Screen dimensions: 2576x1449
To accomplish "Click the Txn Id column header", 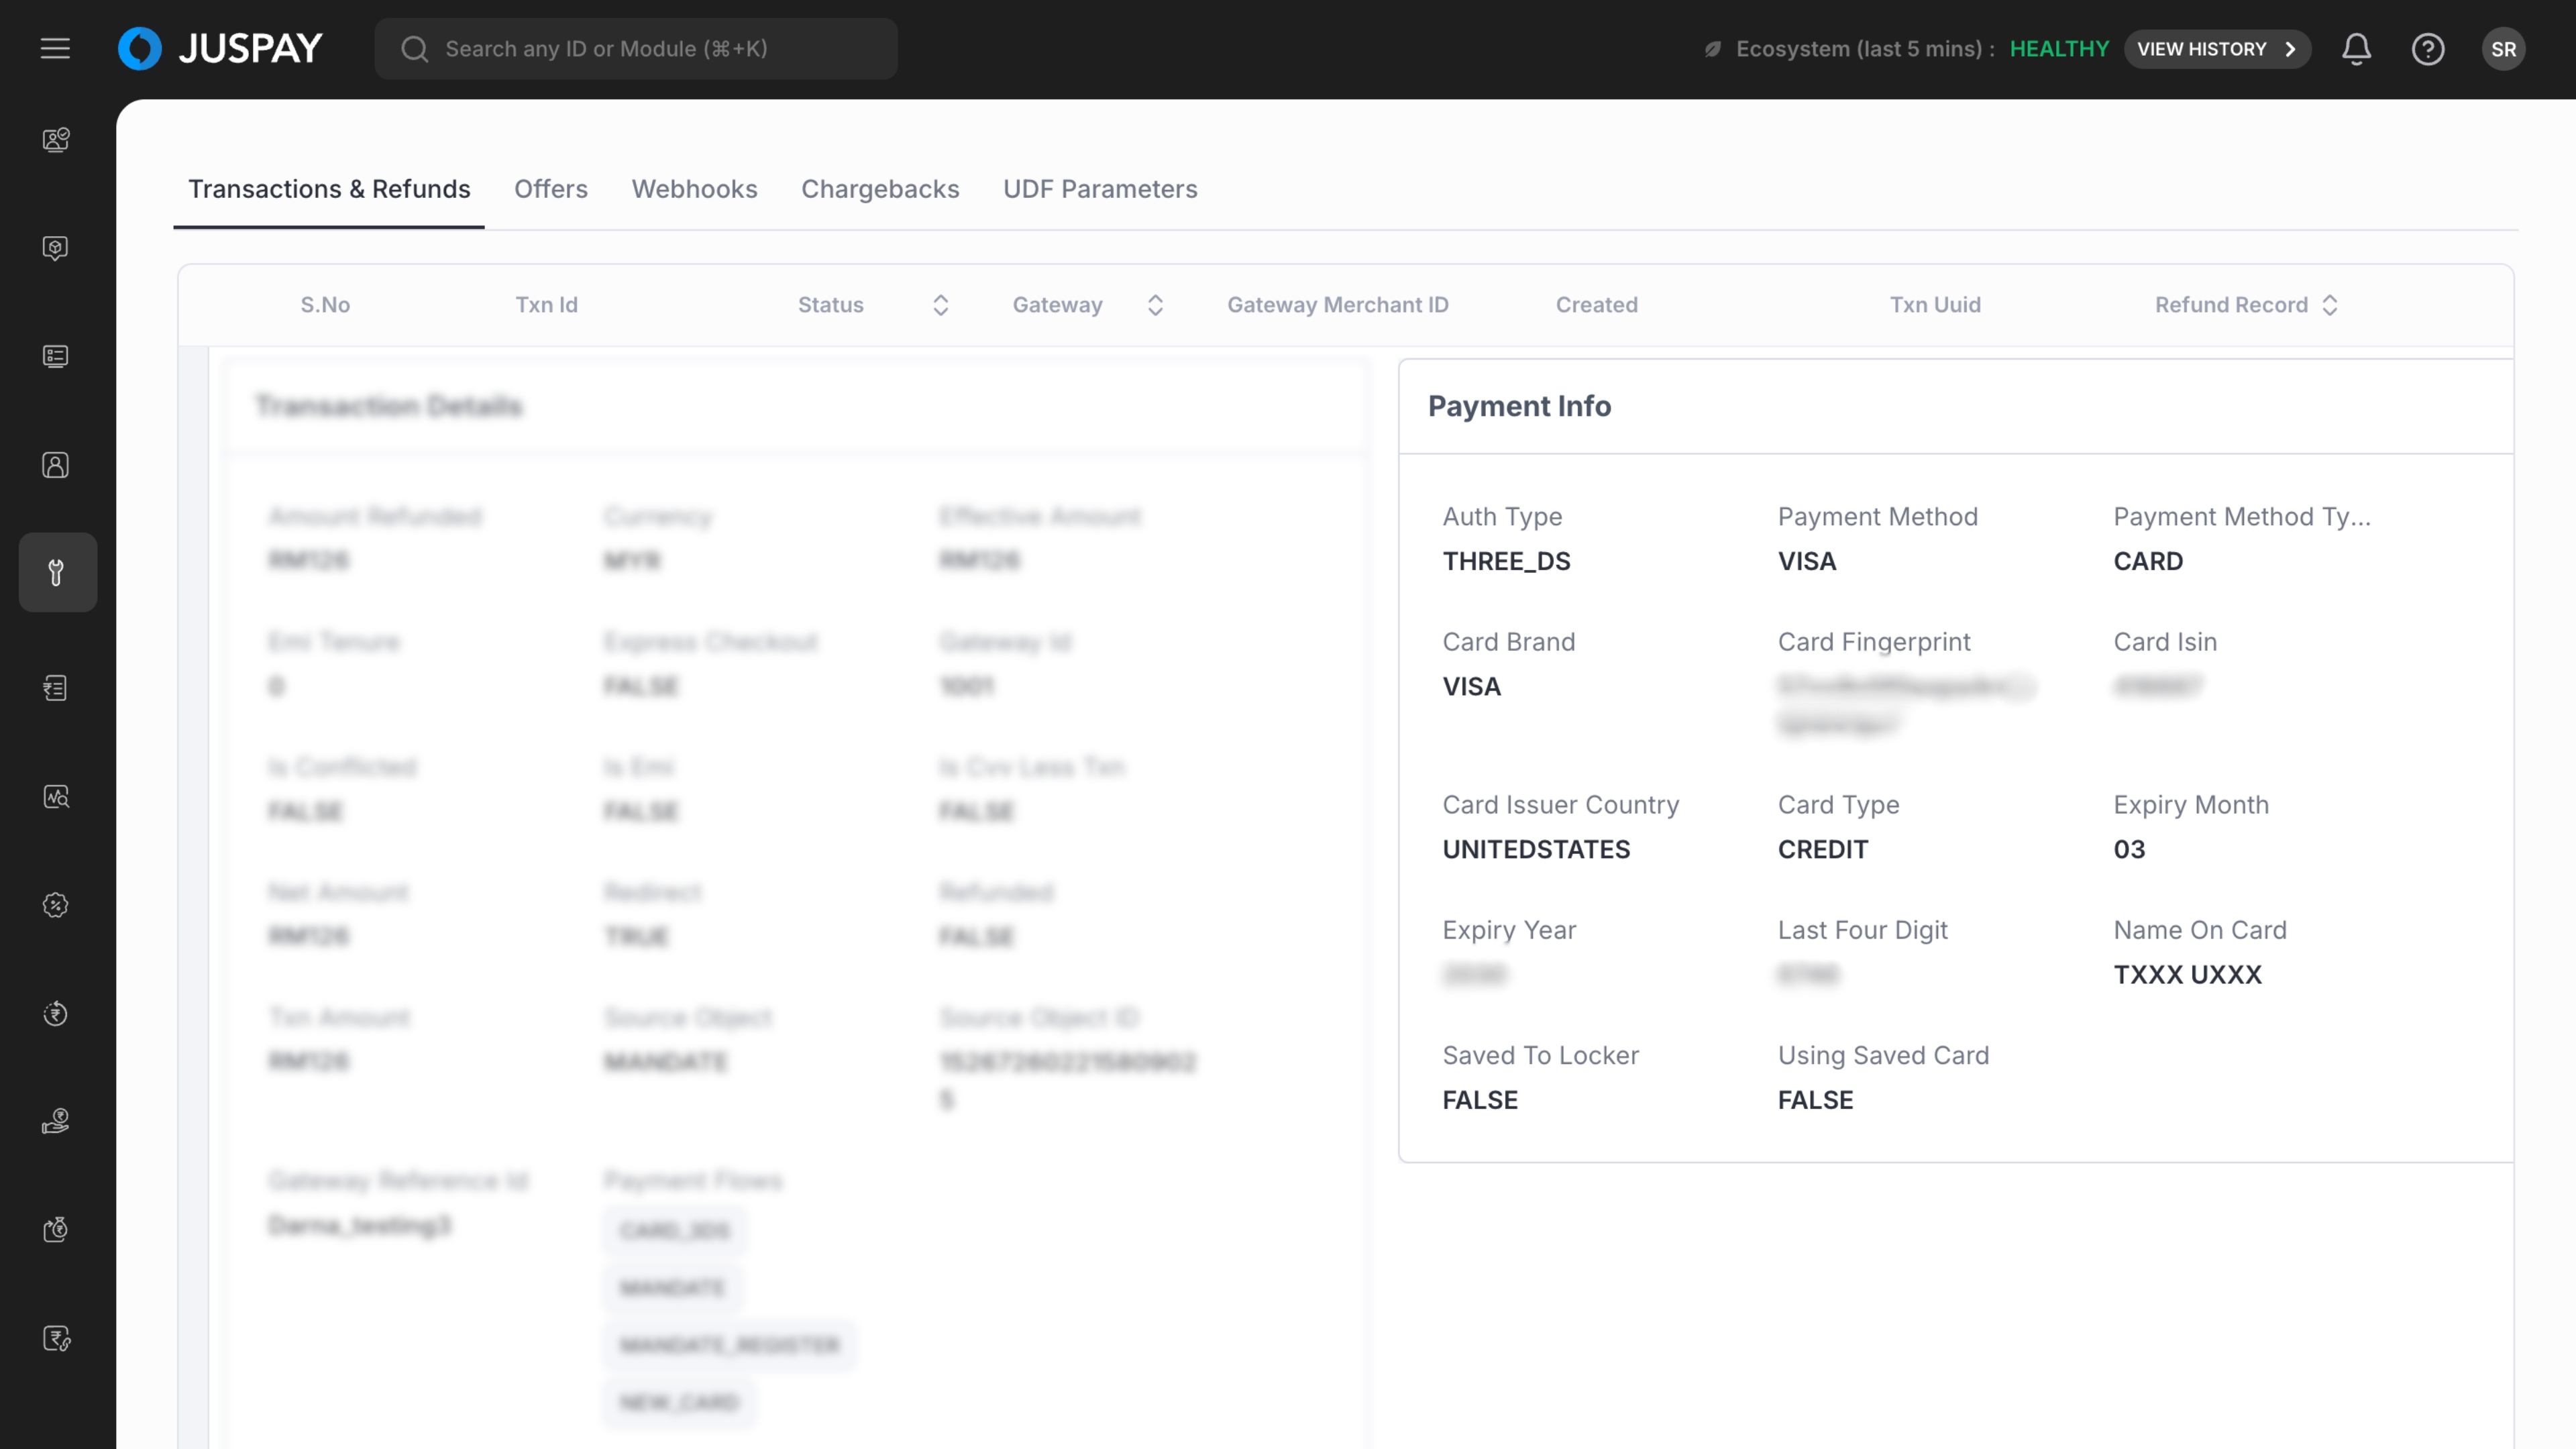I will [x=546, y=305].
